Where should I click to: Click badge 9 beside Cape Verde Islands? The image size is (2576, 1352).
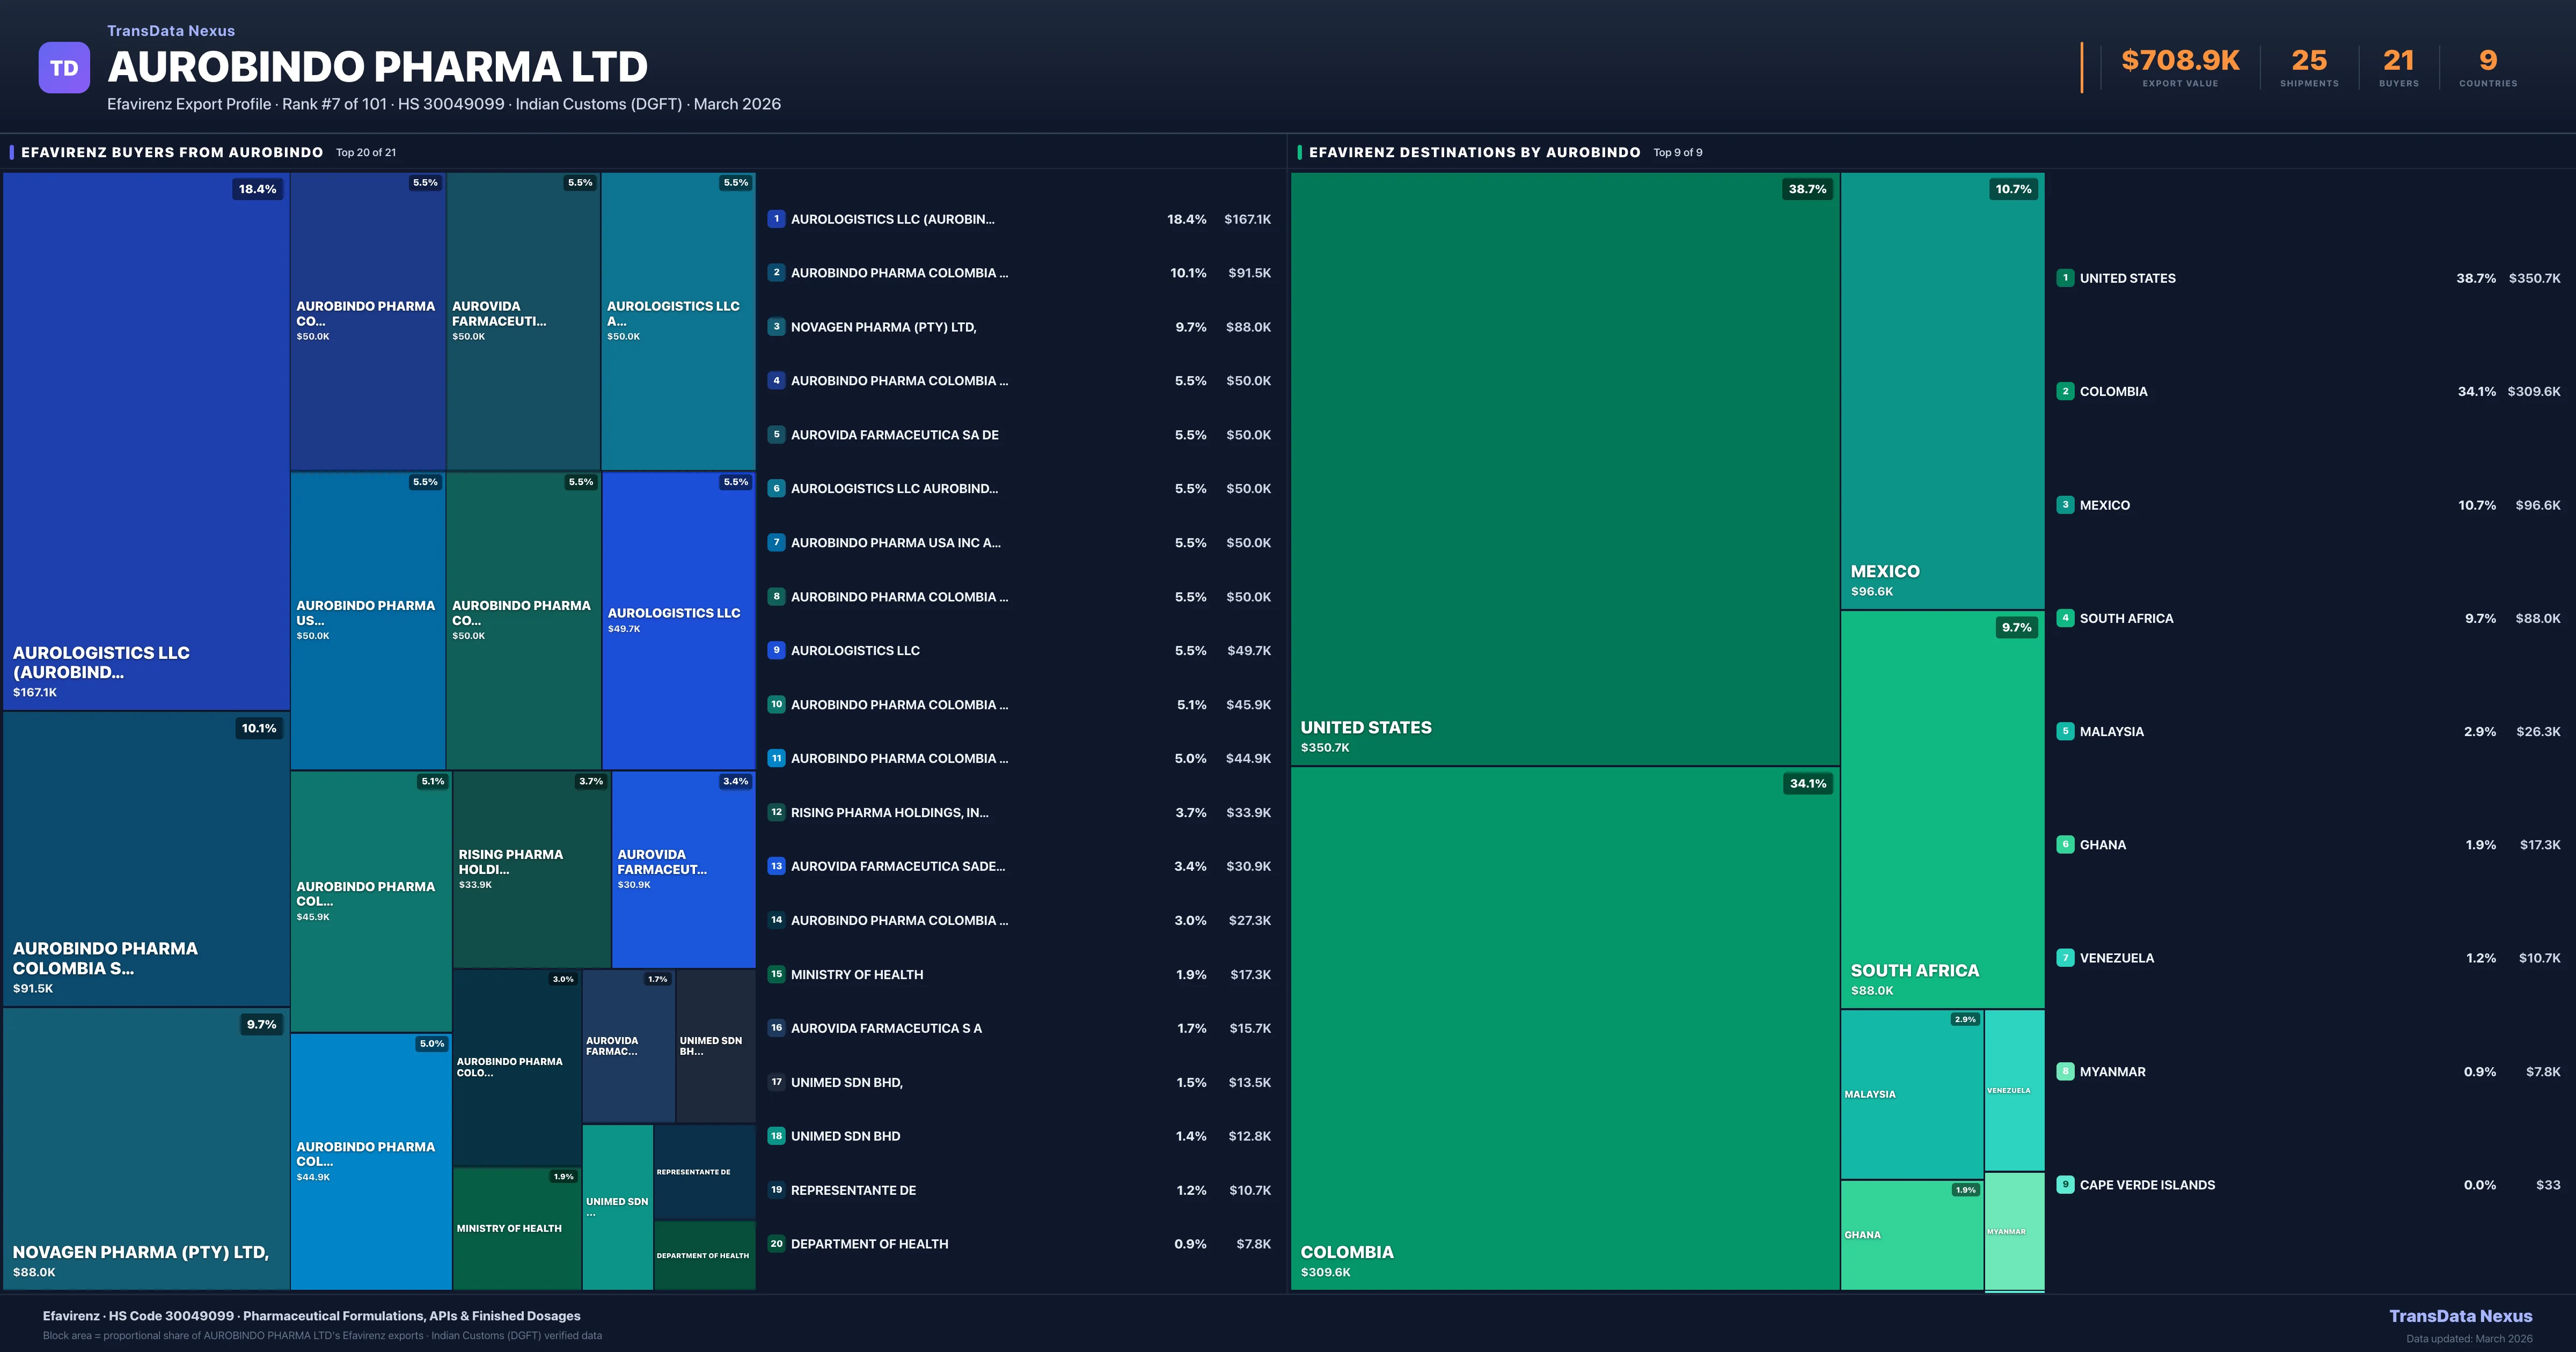[2065, 1185]
